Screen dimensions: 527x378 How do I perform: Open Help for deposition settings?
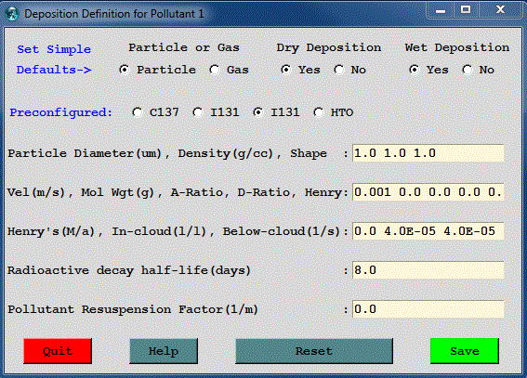pos(164,351)
